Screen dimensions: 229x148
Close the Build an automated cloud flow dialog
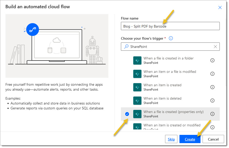click(220, 7)
